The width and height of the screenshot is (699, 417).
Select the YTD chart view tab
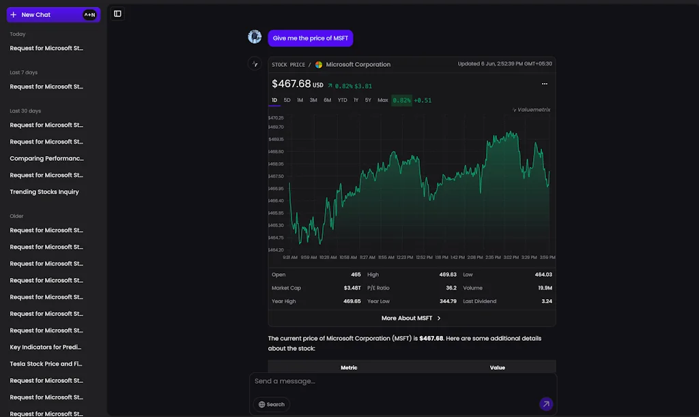pos(342,99)
